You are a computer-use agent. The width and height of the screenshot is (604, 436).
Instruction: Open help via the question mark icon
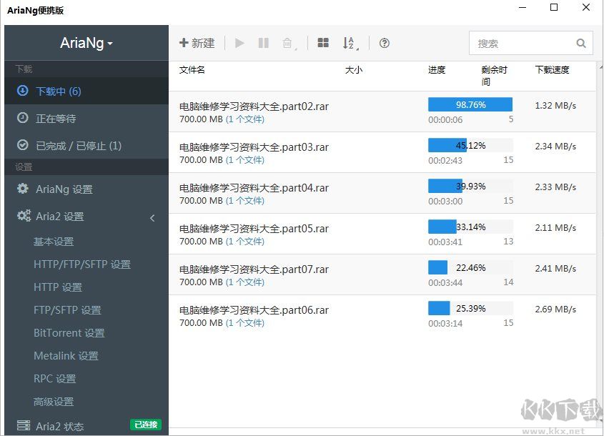pyautogui.click(x=384, y=44)
